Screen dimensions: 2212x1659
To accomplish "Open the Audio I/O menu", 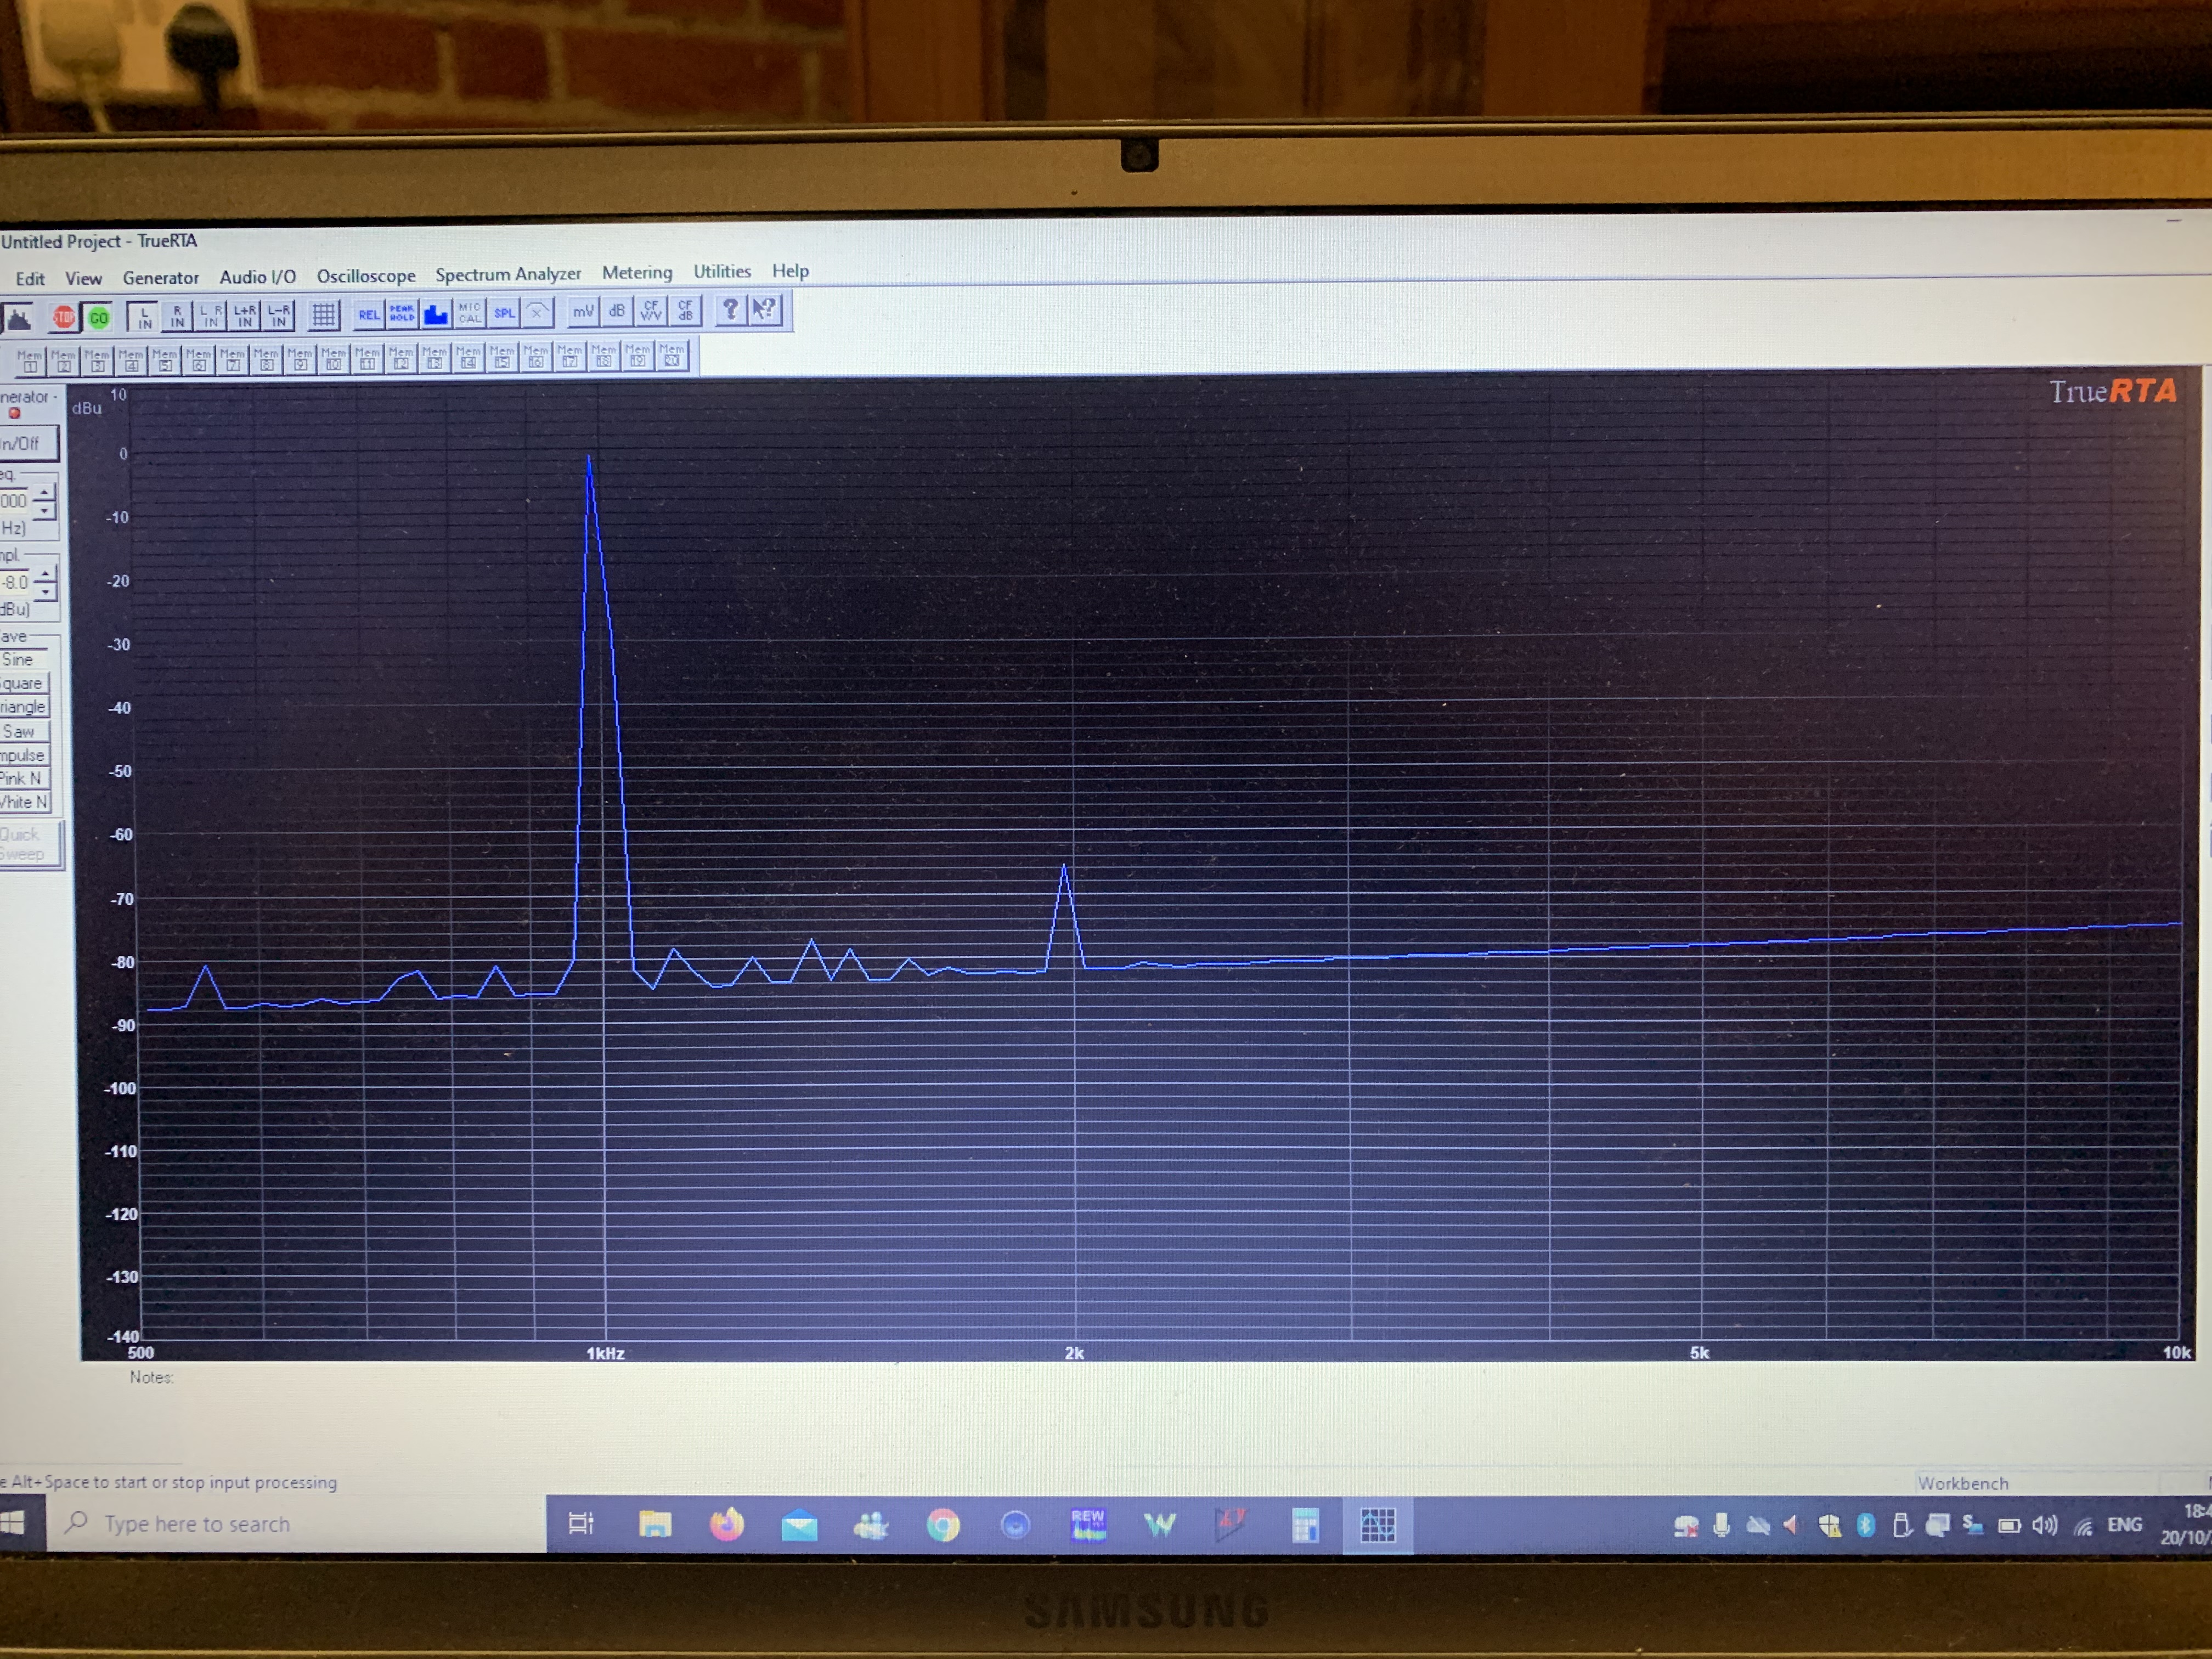I will tap(257, 276).
